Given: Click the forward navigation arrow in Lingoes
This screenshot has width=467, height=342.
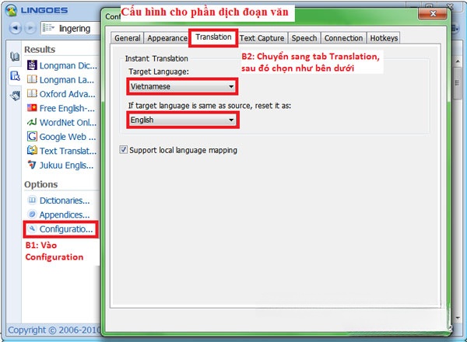Looking at the screenshot, I should (x=30, y=28).
